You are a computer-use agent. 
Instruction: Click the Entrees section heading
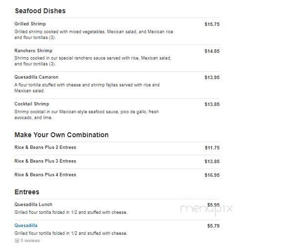(x=27, y=192)
